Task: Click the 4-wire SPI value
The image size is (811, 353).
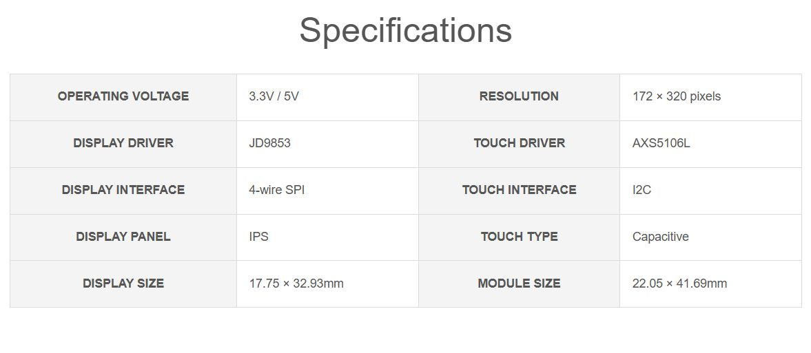Action: [276, 190]
